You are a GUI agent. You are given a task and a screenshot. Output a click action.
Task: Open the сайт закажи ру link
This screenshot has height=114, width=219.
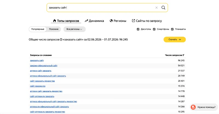pyautogui.click(x=38, y=86)
